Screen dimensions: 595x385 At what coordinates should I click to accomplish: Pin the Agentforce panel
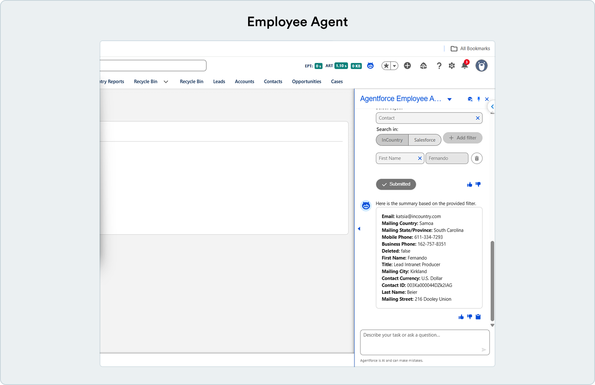(479, 99)
